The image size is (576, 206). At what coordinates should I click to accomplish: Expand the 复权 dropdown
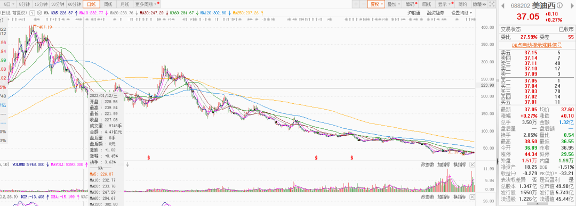pyautogui.click(x=377, y=4)
